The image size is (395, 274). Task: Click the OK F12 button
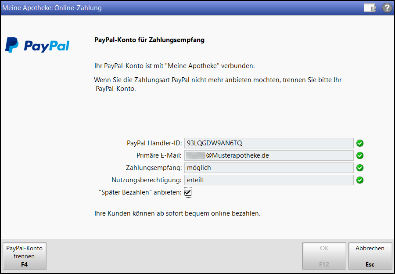[x=324, y=256]
